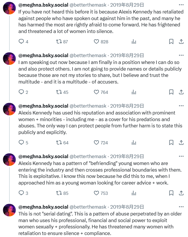
Task: Like the tweet with 753 likes
Action: click(x=97, y=193)
